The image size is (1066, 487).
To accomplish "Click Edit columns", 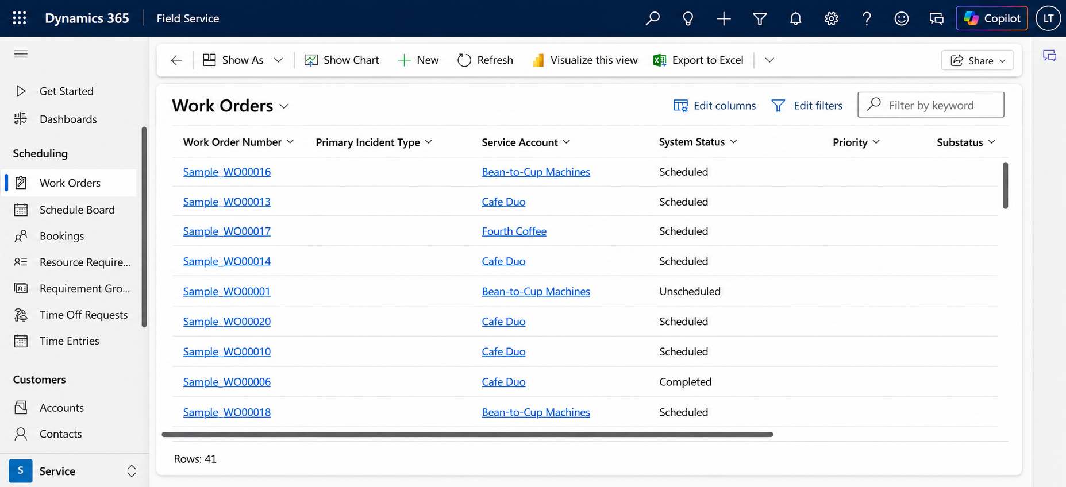I will click(x=715, y=106).
